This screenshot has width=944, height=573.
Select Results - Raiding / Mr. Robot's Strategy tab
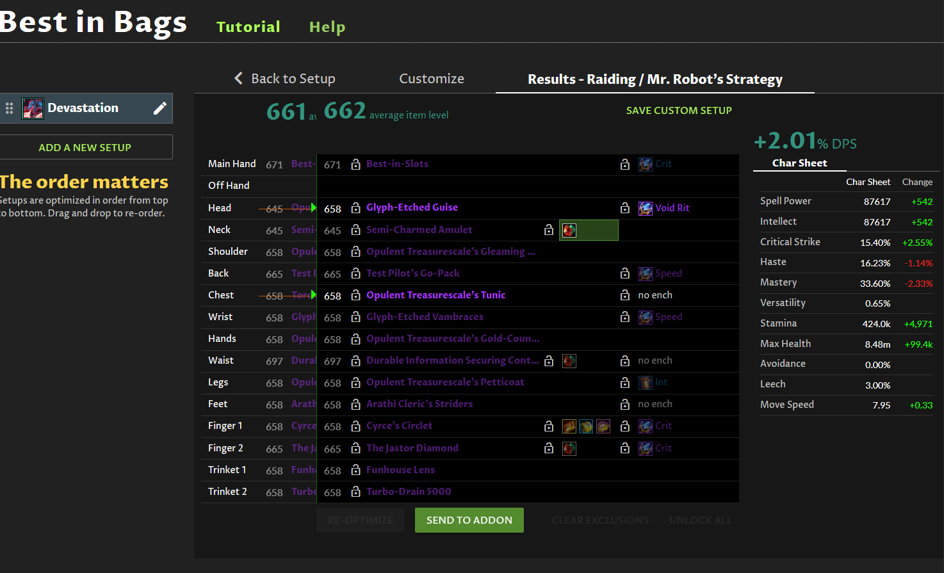655,79
